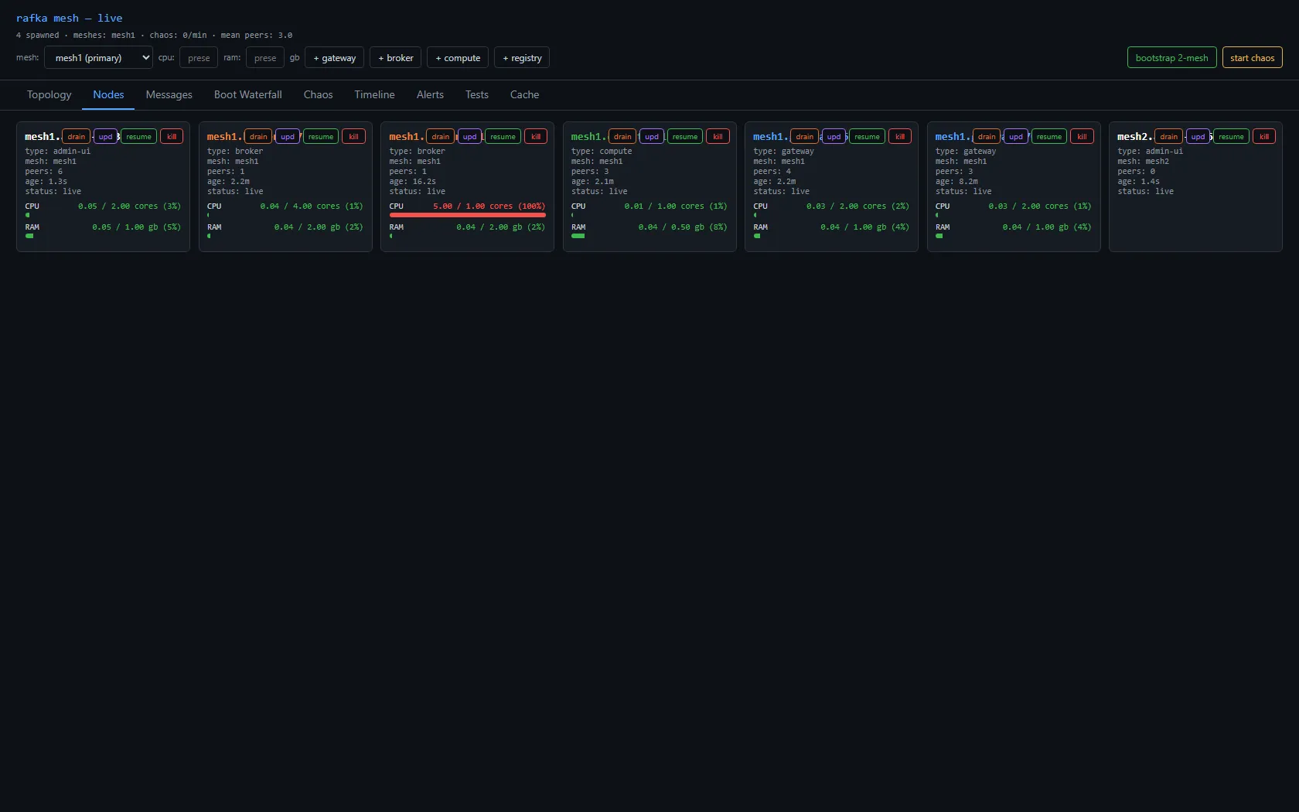This screenshot has width=1299, height=812.
Task: Resume the gateway node aged 8.2m
Action: point(1049,136)
